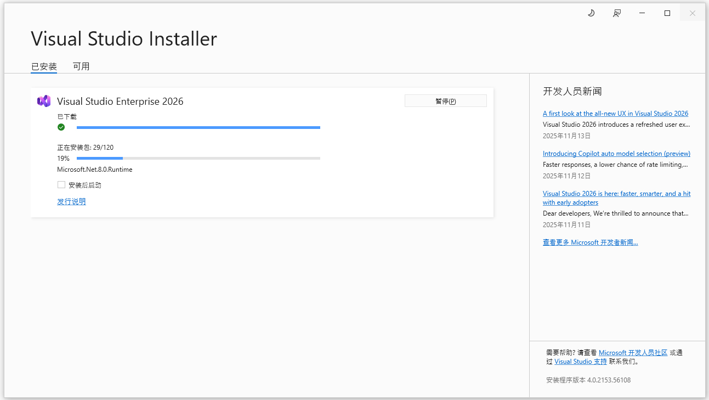Click the Visual Studio Enterprise purple logo
Screen dimensions: 709x400
[x=44, y=101]
